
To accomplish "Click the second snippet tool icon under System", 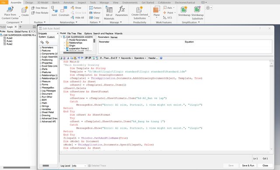I will tap(47, 42).
